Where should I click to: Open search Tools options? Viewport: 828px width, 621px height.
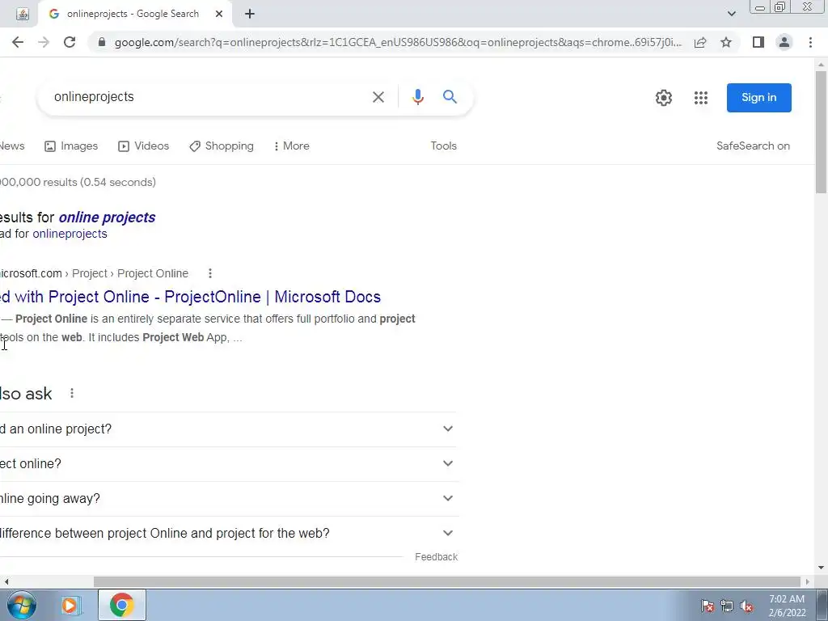(444, 146)
